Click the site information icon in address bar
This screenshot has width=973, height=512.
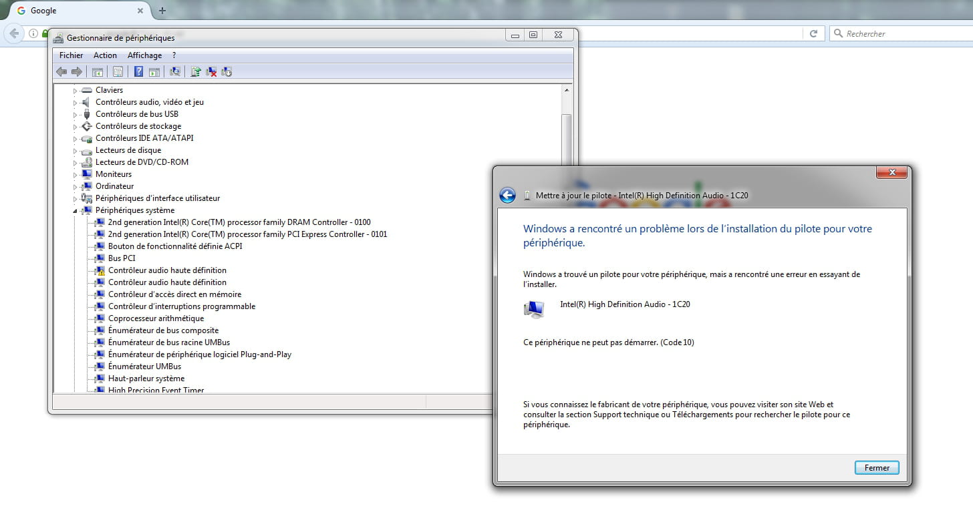(33, 33)
